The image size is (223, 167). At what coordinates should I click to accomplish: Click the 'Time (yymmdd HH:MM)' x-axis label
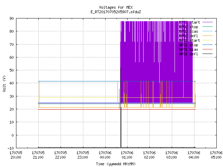(116, 164)
